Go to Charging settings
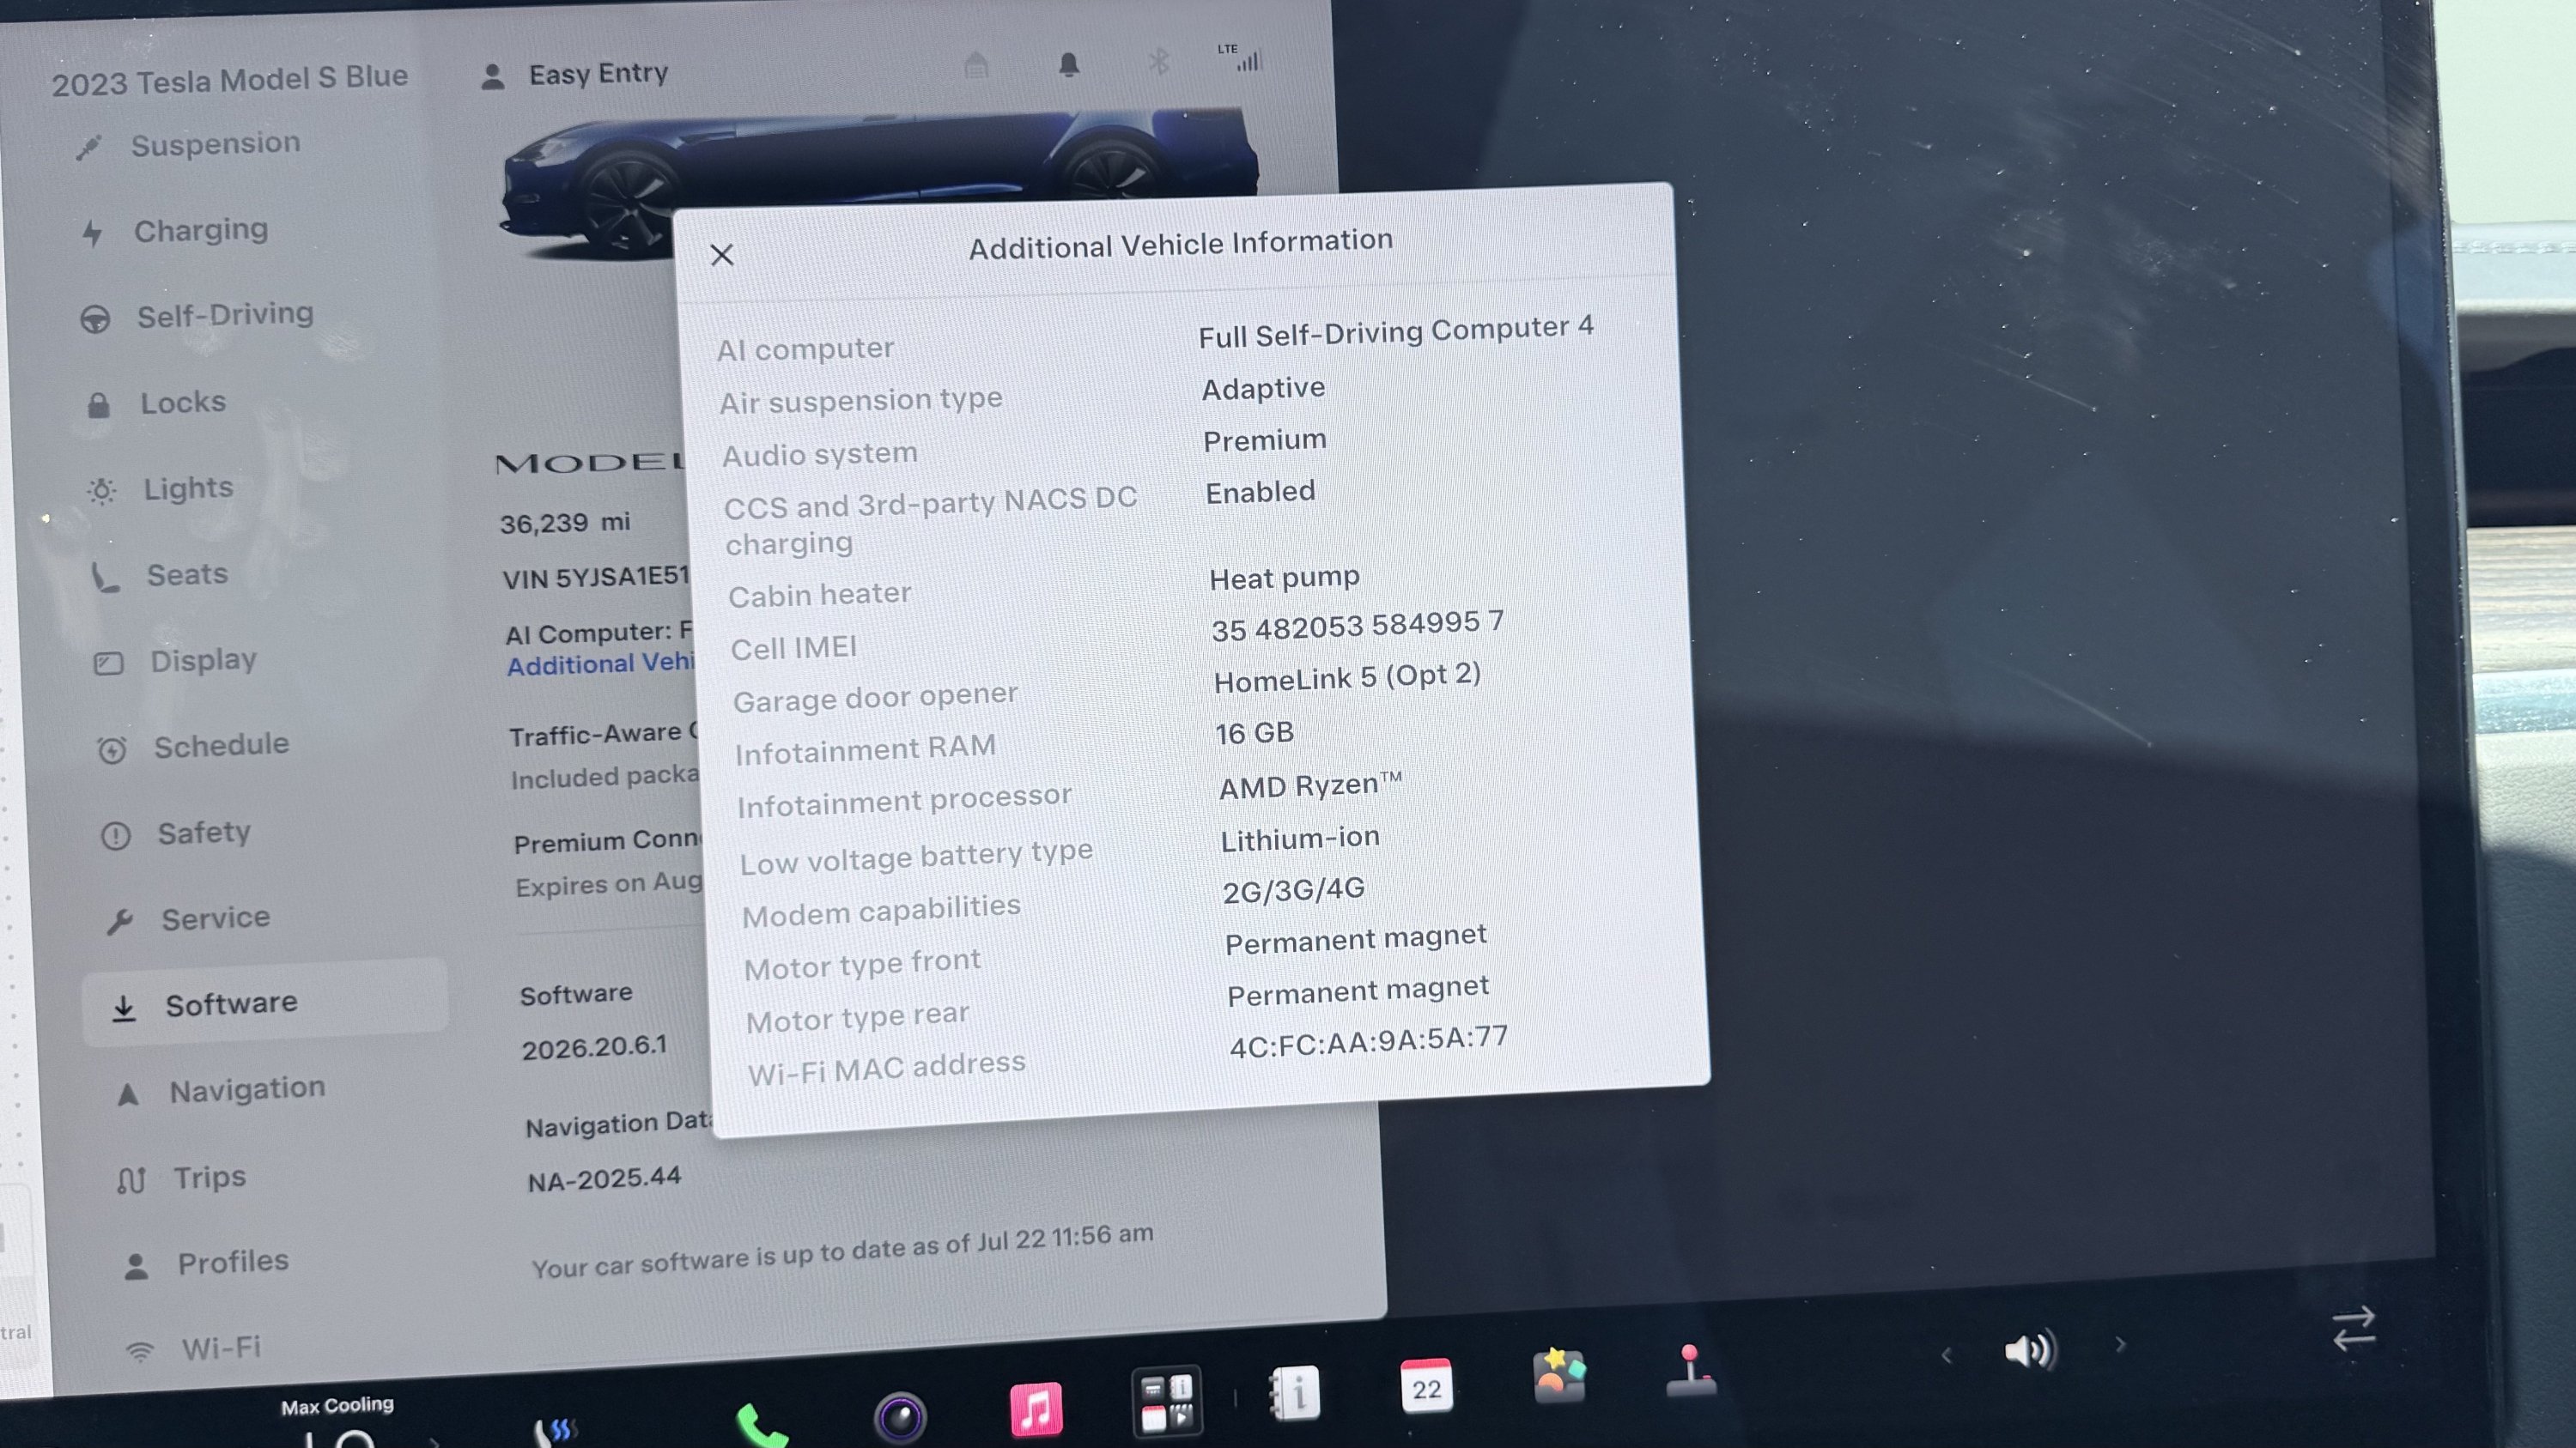Screen dimensions: 2576x1448 (x=175, y=232)
